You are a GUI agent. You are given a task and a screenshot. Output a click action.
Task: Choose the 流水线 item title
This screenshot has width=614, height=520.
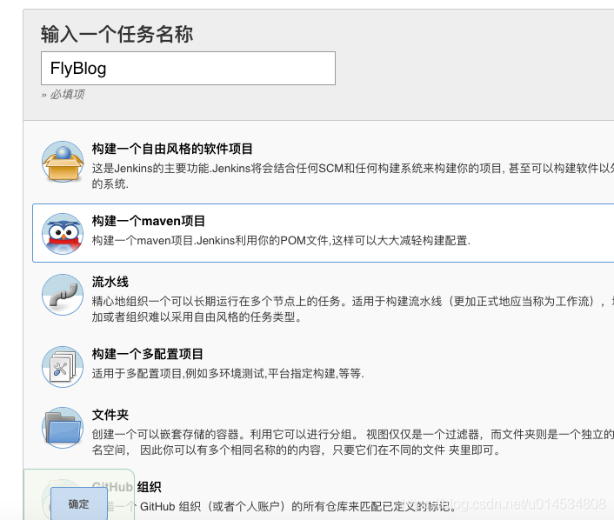[x=110, y=282]
